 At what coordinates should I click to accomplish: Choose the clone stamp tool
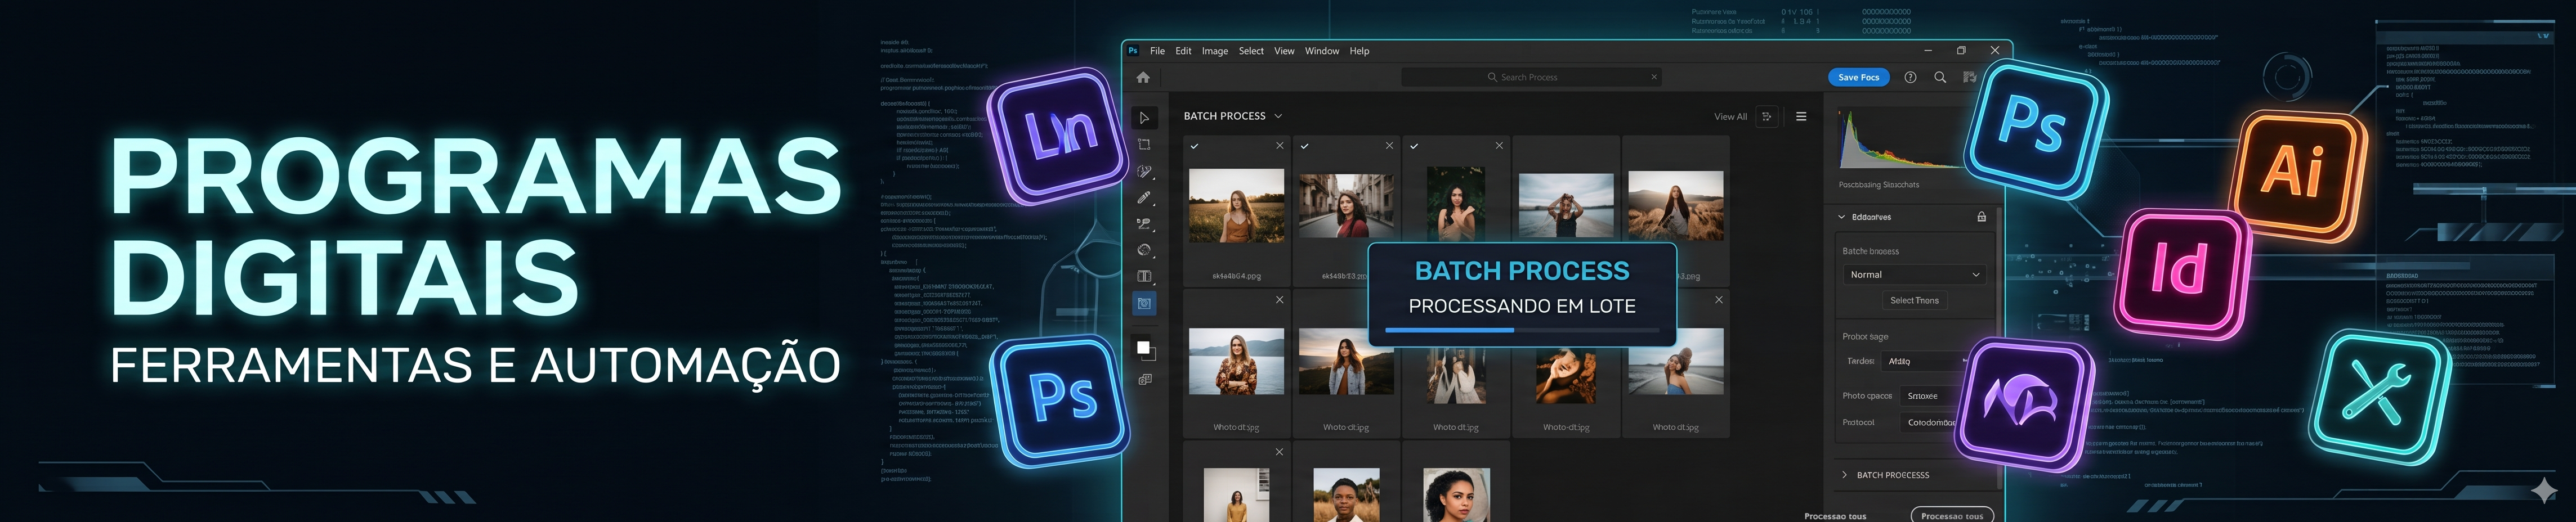tap(1145, 224)
